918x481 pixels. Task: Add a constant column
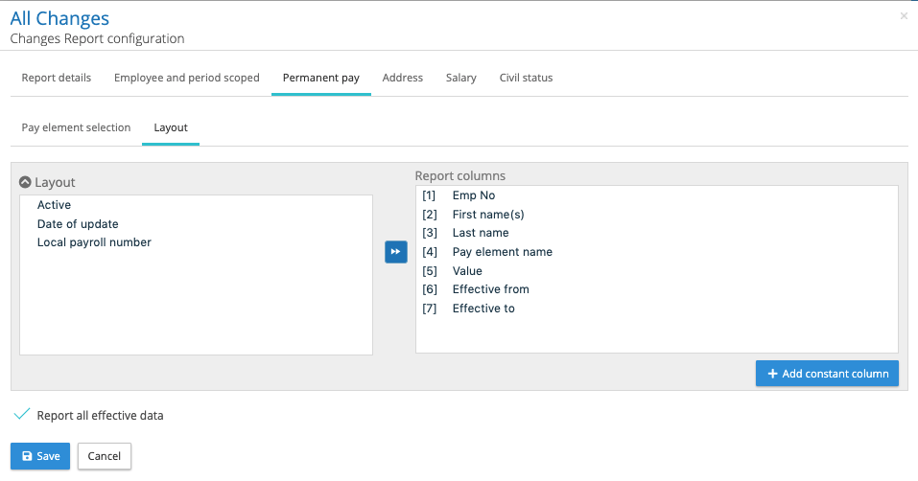click(827, 374)
